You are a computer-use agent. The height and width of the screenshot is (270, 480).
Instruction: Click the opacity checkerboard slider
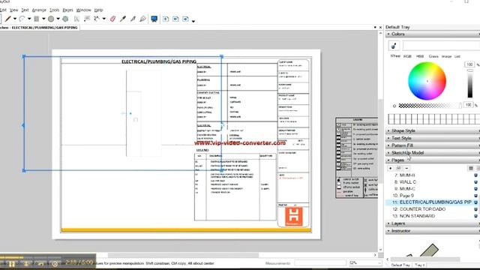[x=430, y=106]
